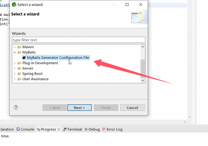The width and height of the screenshot is (208, 146).
Task: Cancel the wizard dialog
Action: (x=132, y=107)
